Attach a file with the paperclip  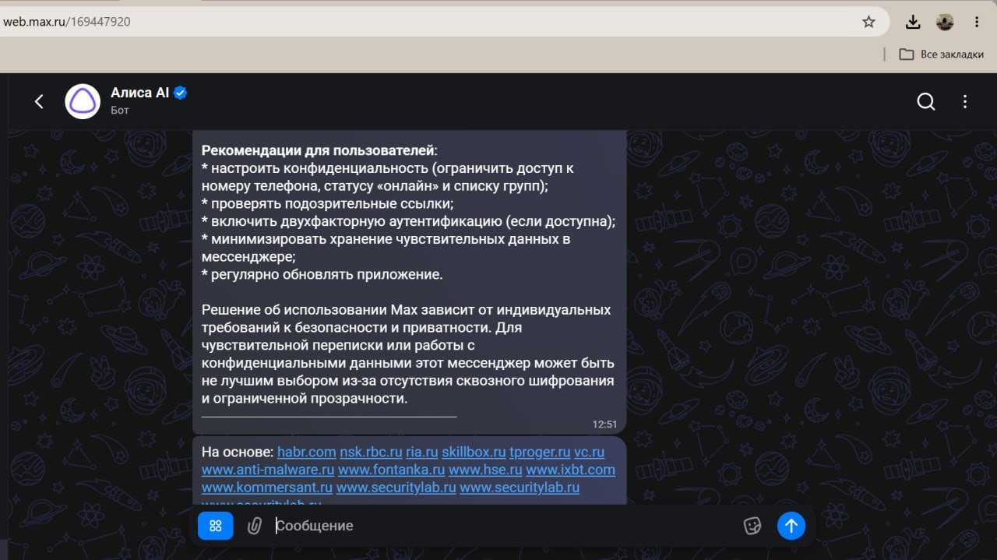pyautogui.click(x=254, y=526)
